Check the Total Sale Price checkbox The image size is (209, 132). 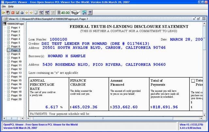tap(193, 80)
